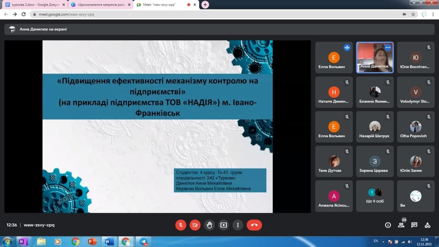Open the activities icon
Viewport: 439px width, 247px height.
(427, 225)
